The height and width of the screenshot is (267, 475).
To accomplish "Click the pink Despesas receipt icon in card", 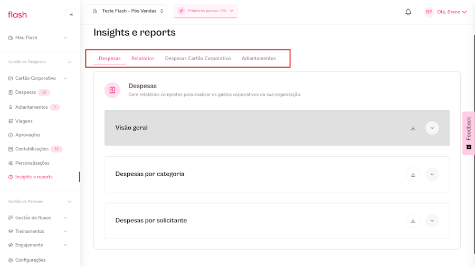I will click(112, 90).
